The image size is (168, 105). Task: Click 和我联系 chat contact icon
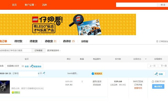[97, 73]
